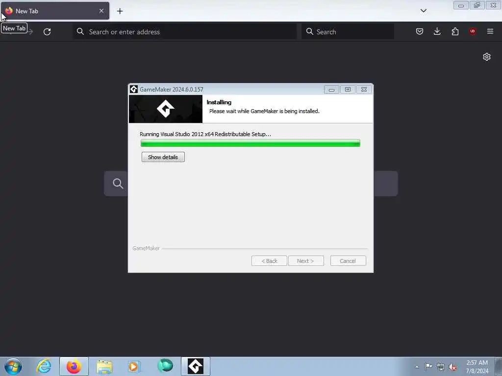Click the disabled Back button
The width and height of the screenshot is (502, 376).
point(269,260)
